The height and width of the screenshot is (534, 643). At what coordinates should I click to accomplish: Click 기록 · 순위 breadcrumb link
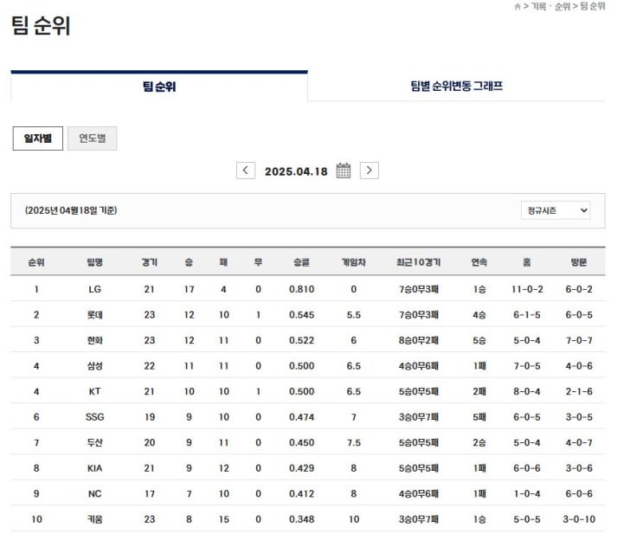coord(550,7)
